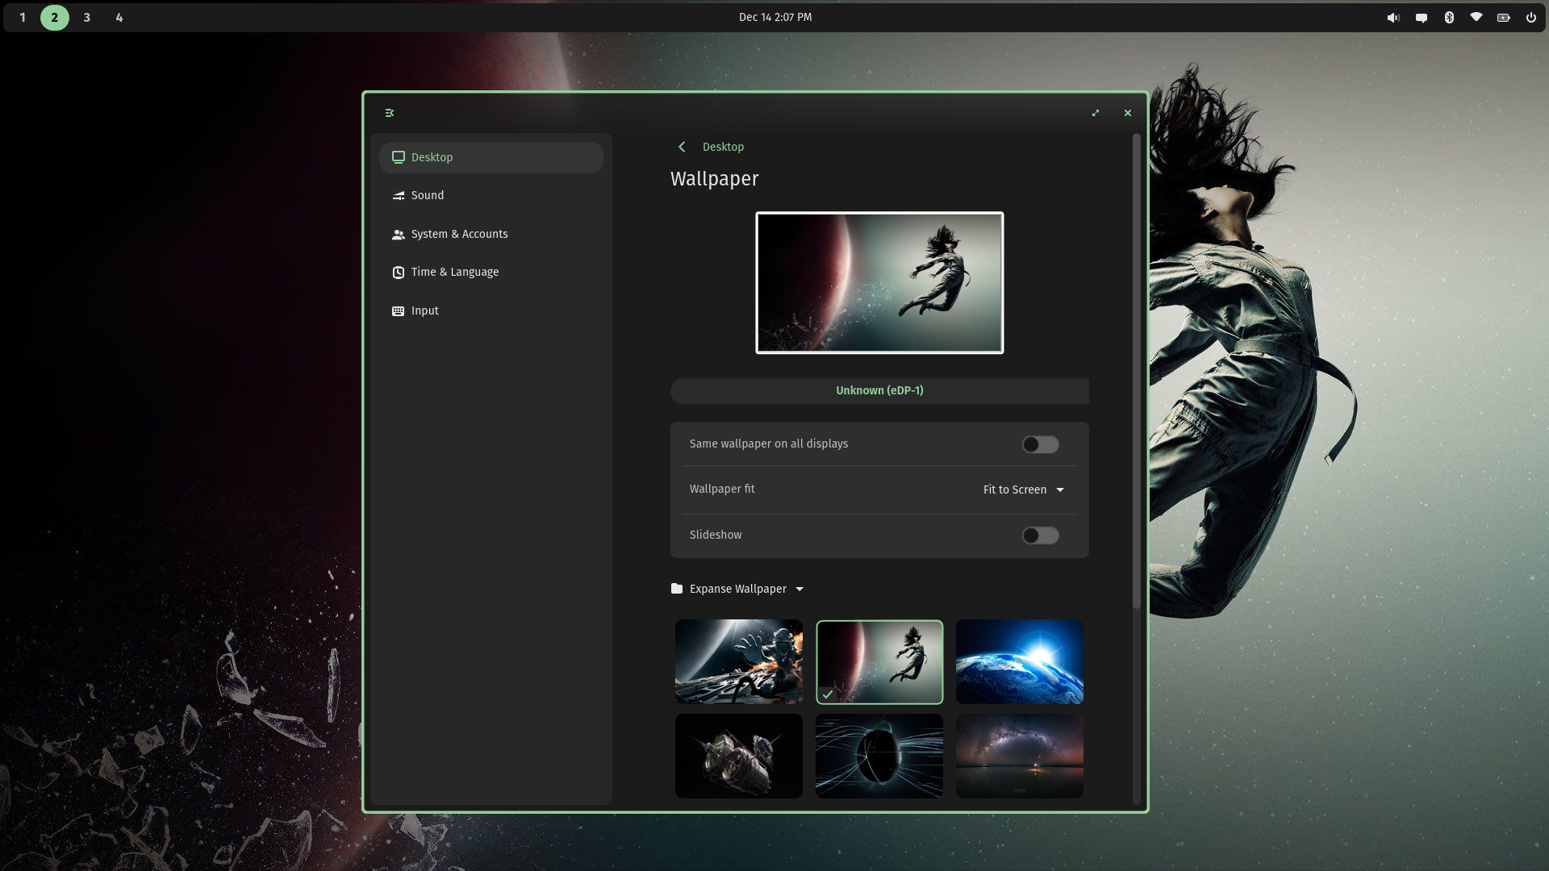Screen dimensions: 1549x871
Task: Open the notifications icon in top panel
Action: click(1422, 17)
